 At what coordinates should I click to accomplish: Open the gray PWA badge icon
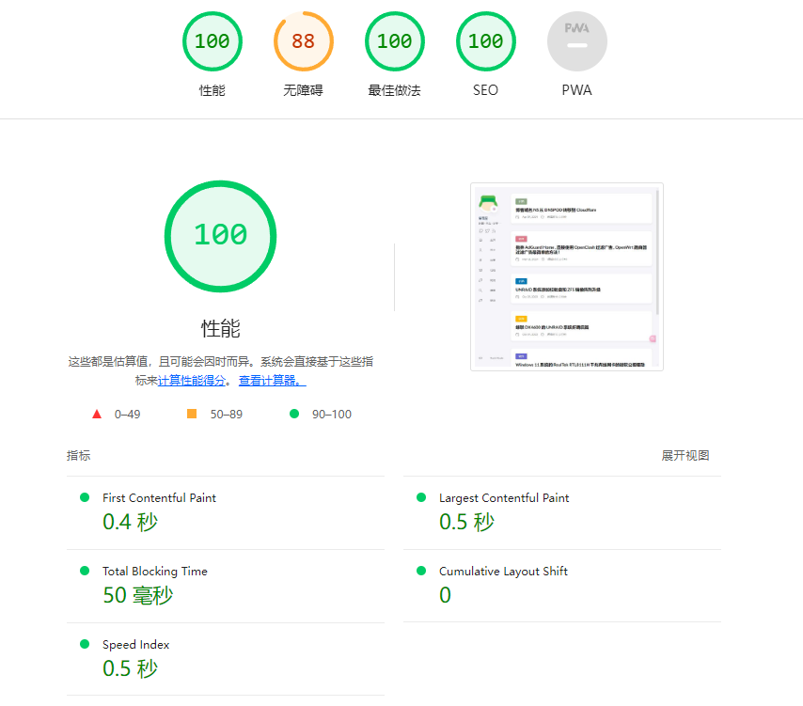[576, 41]
